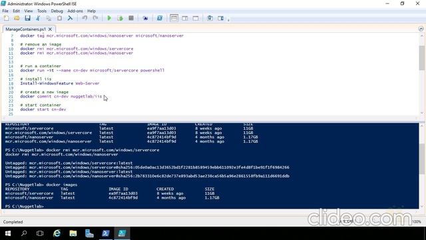
Task: Click Start PowerShell.exe toolbar icon
Action: click(160, 18)
